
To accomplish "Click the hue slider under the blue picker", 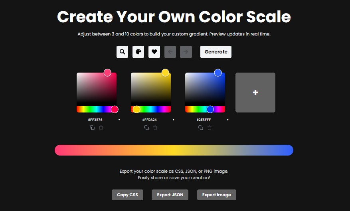I will (x=205, y=109).
